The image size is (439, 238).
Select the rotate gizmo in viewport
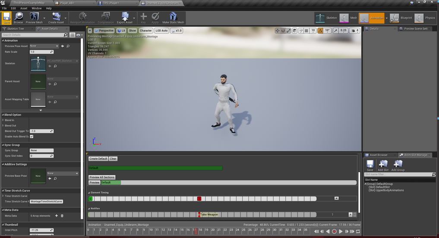283,31
